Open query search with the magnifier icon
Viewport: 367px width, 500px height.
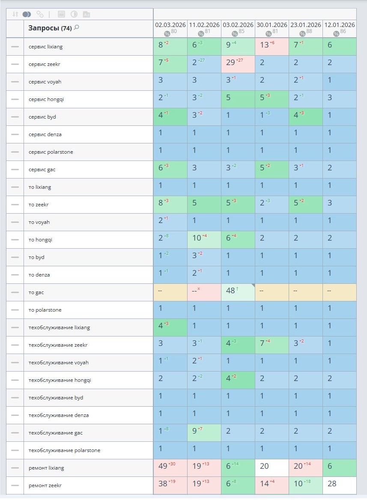point(77,28)
